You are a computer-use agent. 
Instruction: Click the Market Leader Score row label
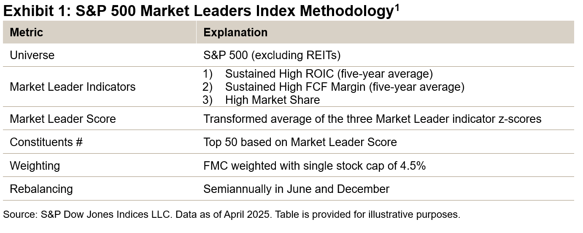pyautogui.click(x=62, y=119)
